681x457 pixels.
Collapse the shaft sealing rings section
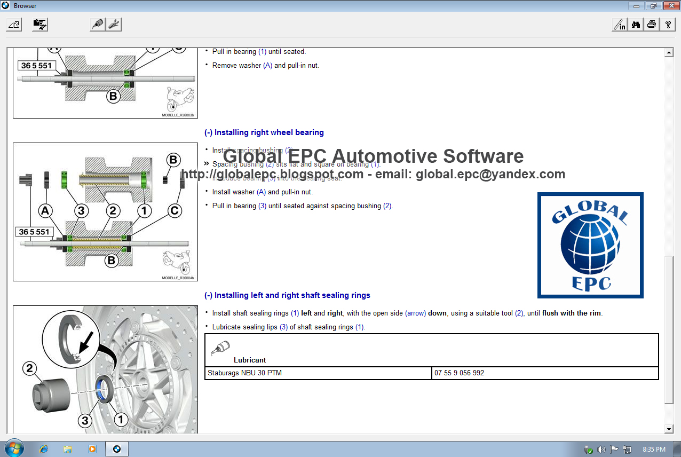pos(208,295)
